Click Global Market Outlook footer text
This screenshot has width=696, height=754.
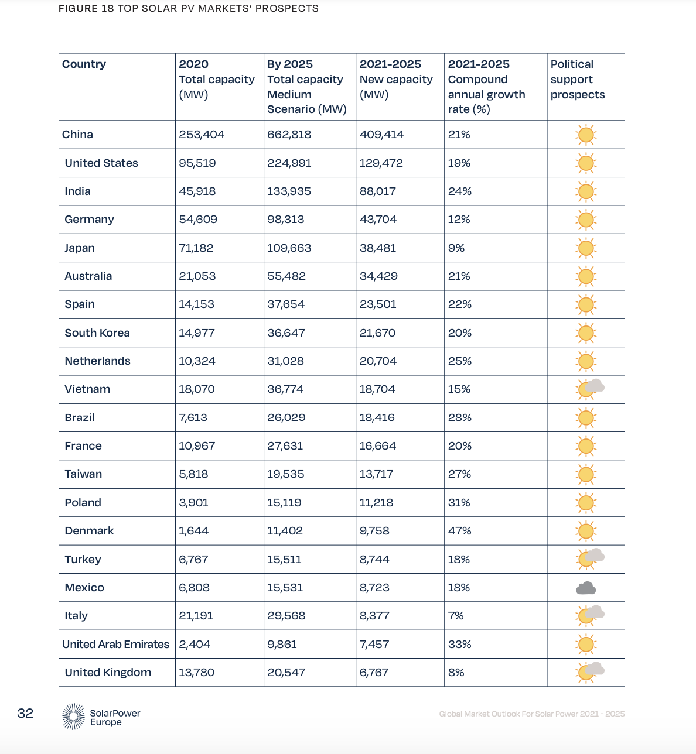(531, 714)
